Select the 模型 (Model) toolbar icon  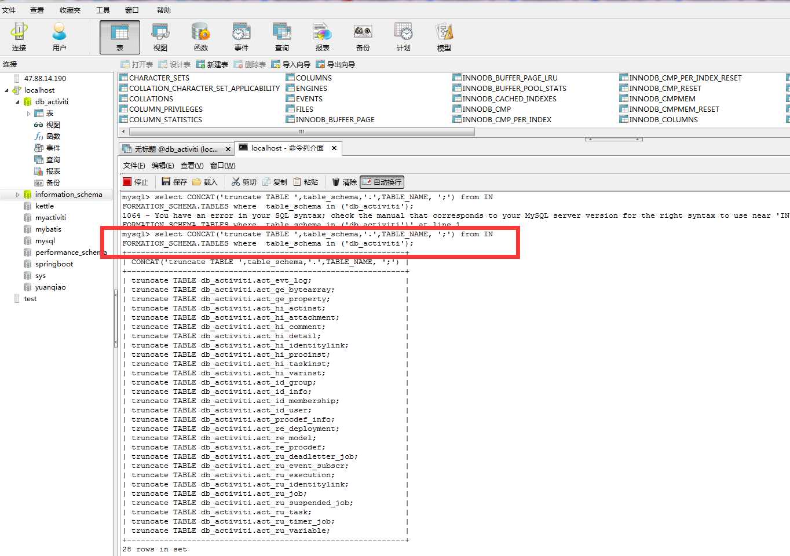444,37
